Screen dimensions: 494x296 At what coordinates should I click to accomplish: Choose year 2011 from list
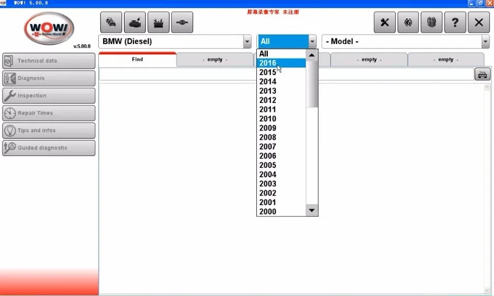click(282, 110)
